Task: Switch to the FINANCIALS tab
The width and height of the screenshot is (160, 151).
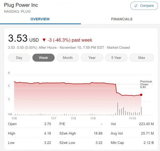Action: (122, 19)
